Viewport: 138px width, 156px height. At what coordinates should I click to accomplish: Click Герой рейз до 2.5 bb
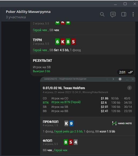(68, 132)
